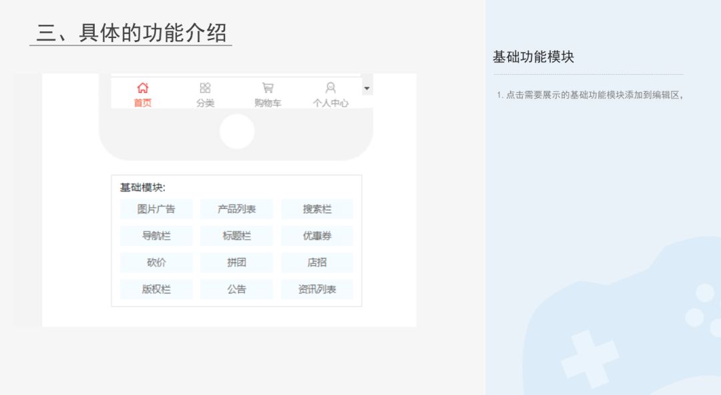Screen dimensions: 721x395
Task: Click the 基础功能模块 heading
Action: coord(533,57)
